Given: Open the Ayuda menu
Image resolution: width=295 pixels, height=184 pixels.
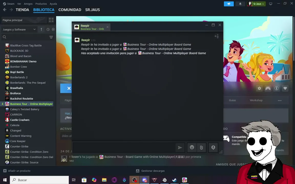Looking at the screenshot, I should tap(53, 4).
